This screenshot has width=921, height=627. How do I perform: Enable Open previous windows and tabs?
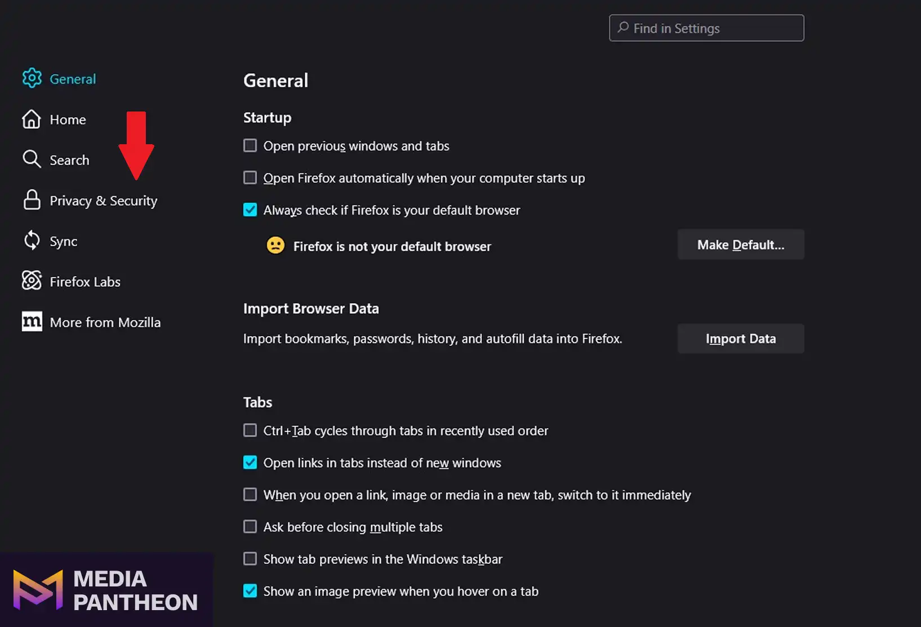tap(250, 145)
